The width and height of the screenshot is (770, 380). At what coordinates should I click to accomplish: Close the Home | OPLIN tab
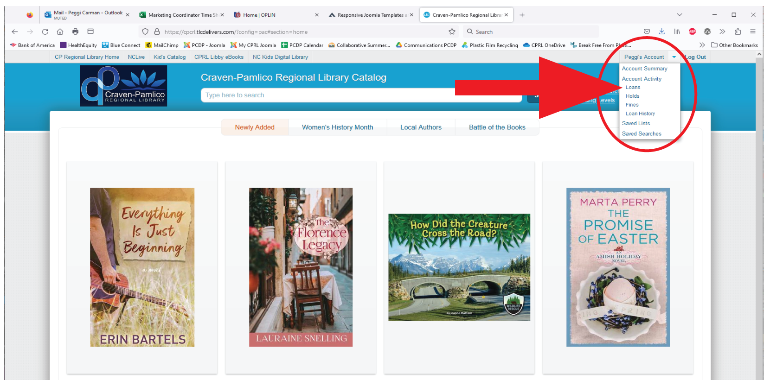click(317, 15)
